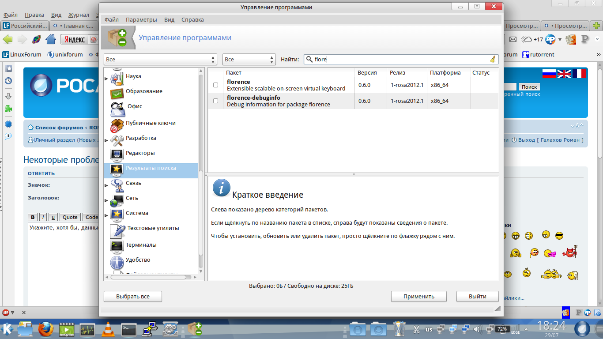Open the Образование category icon
The image size is (603, 339).
(x=117, y=93)
